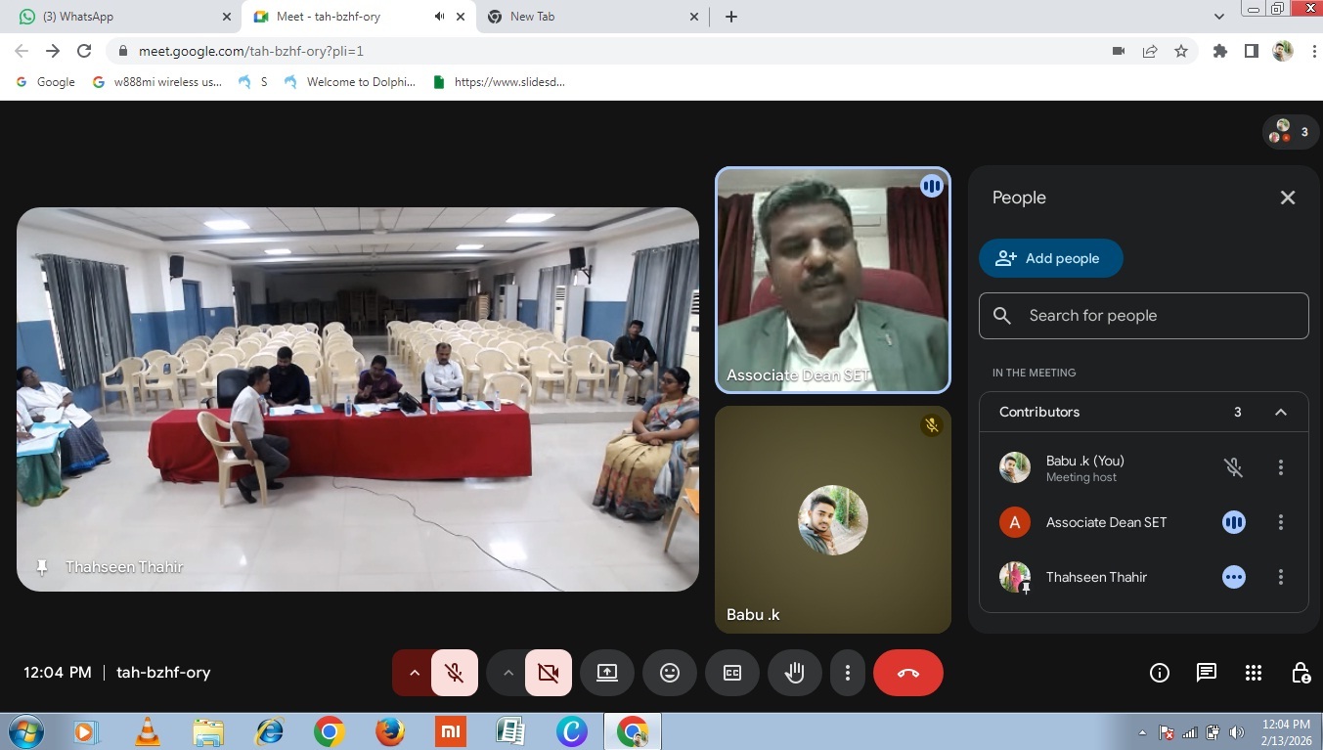The height and width of the screenshot is (750, 1323).
Task: Collapse the Contributors list
Action: 1280,412
